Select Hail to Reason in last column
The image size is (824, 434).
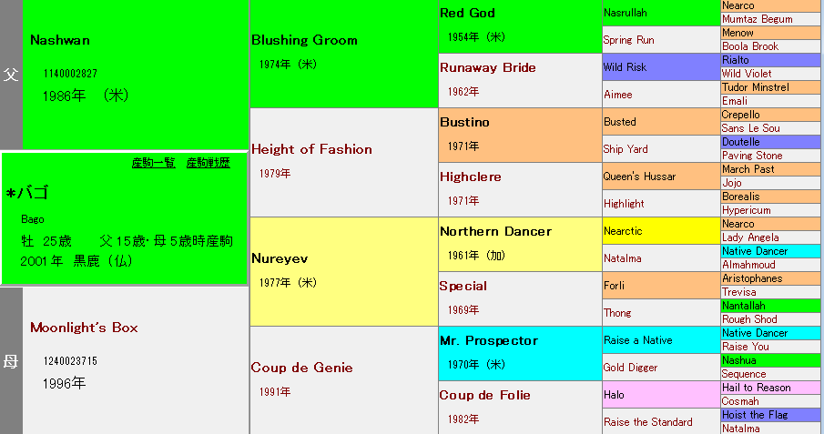[x=756, y=388]
